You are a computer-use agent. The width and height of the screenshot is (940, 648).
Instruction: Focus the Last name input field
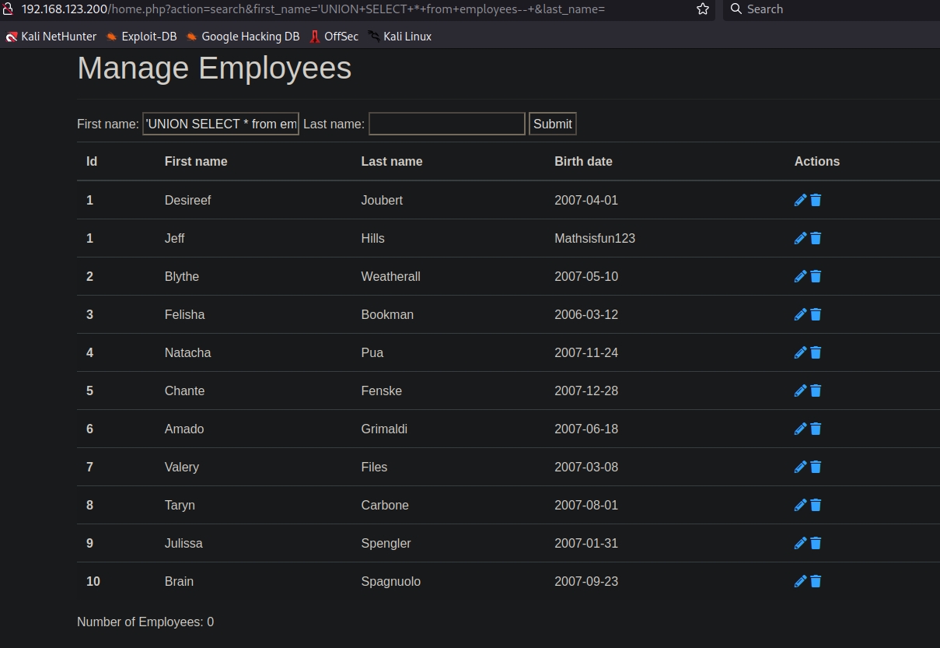[x=446, y=124]
